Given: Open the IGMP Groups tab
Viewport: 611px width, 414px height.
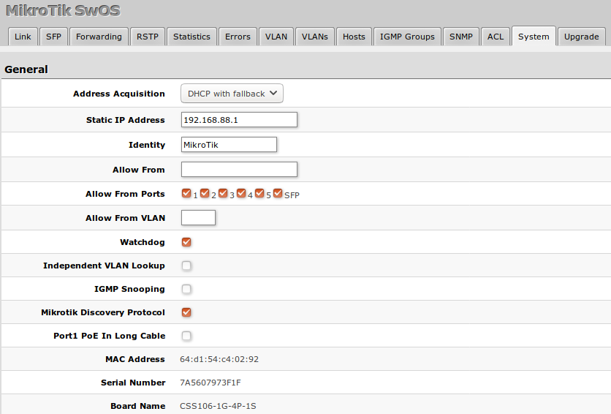Looking at the screenshot, I should 407,37.
